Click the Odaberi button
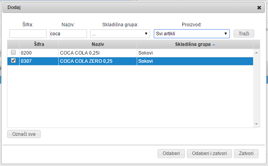This screenshot has height=166, width=268. pos(171,153)
